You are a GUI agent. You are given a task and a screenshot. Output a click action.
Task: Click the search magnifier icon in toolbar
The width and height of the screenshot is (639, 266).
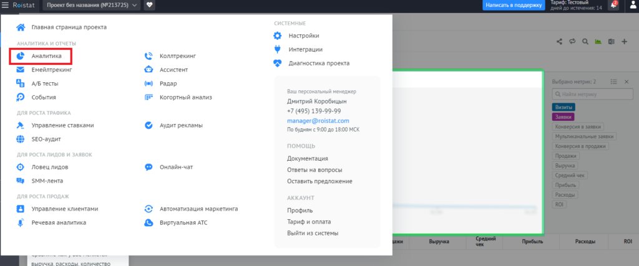coord(585,42)
